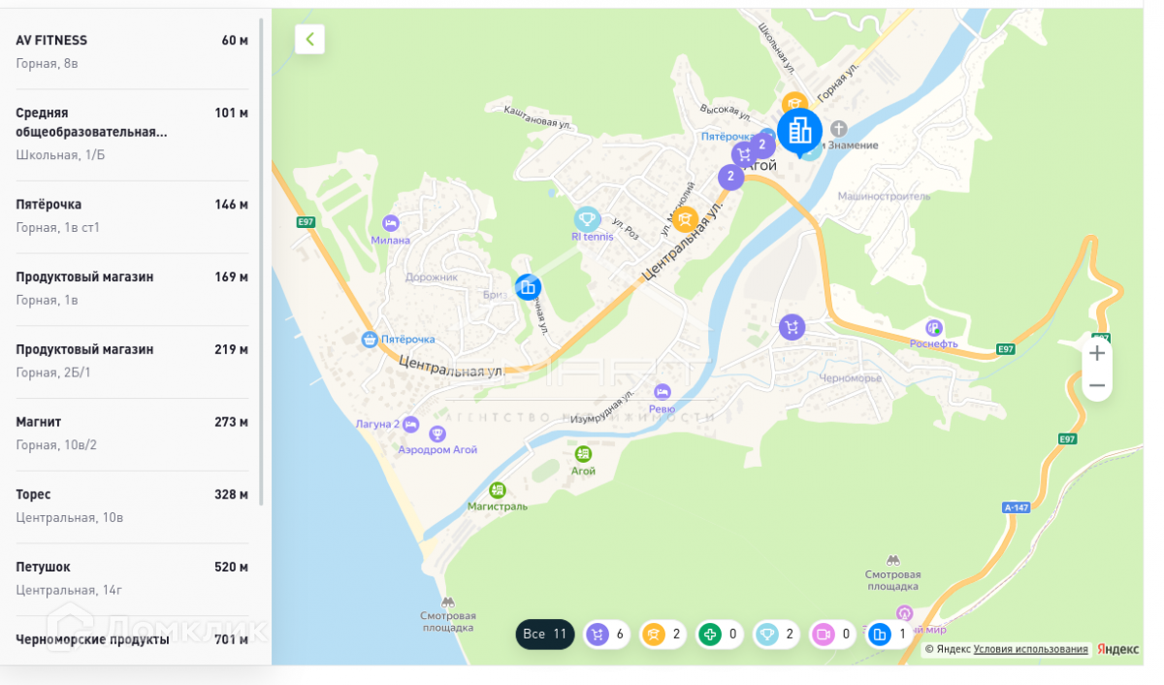1164x685 pixels.
Task: Select Пятёрочка at Горная, 1в ст1
Action: pyautogui.click(x=132, y=216)
